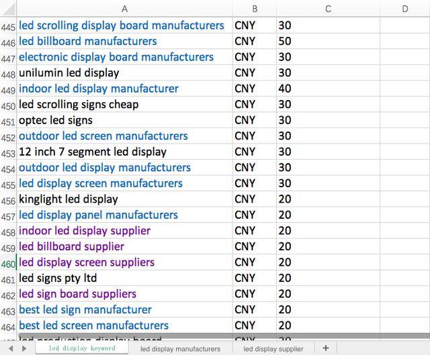Image resolution: width=430 pixels, height=355 pixels.
Task: Select column A header
Action: click(x=125, y=9)
